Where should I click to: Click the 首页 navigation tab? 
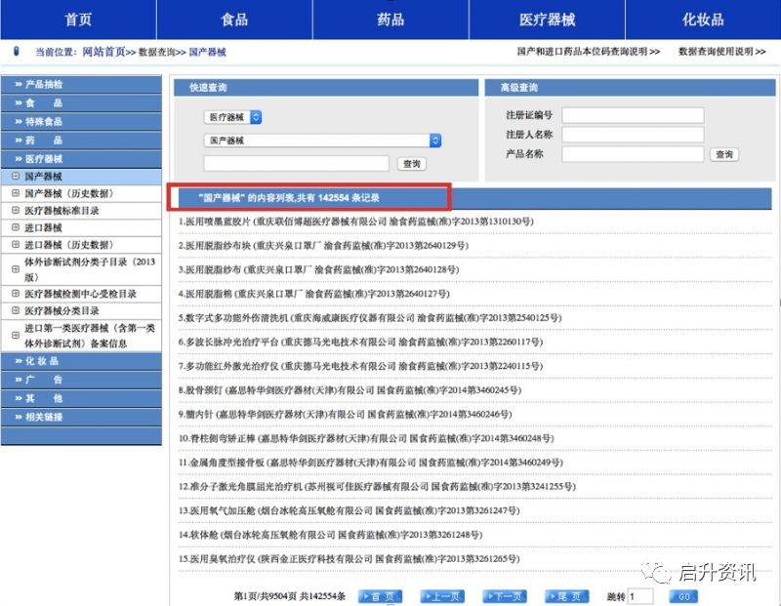[78, 20]
